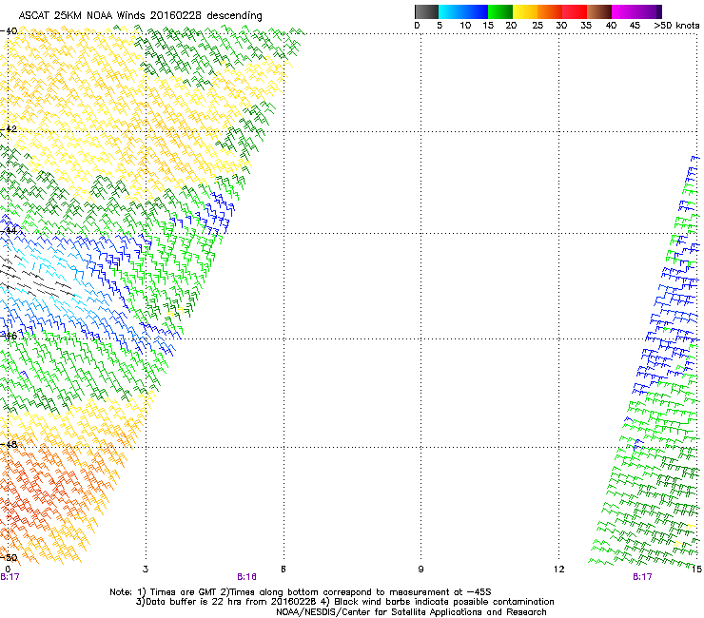Click the yellow 20-25 knots legend segment
Screen dimensions: 704x618
[x=525, y=11]
